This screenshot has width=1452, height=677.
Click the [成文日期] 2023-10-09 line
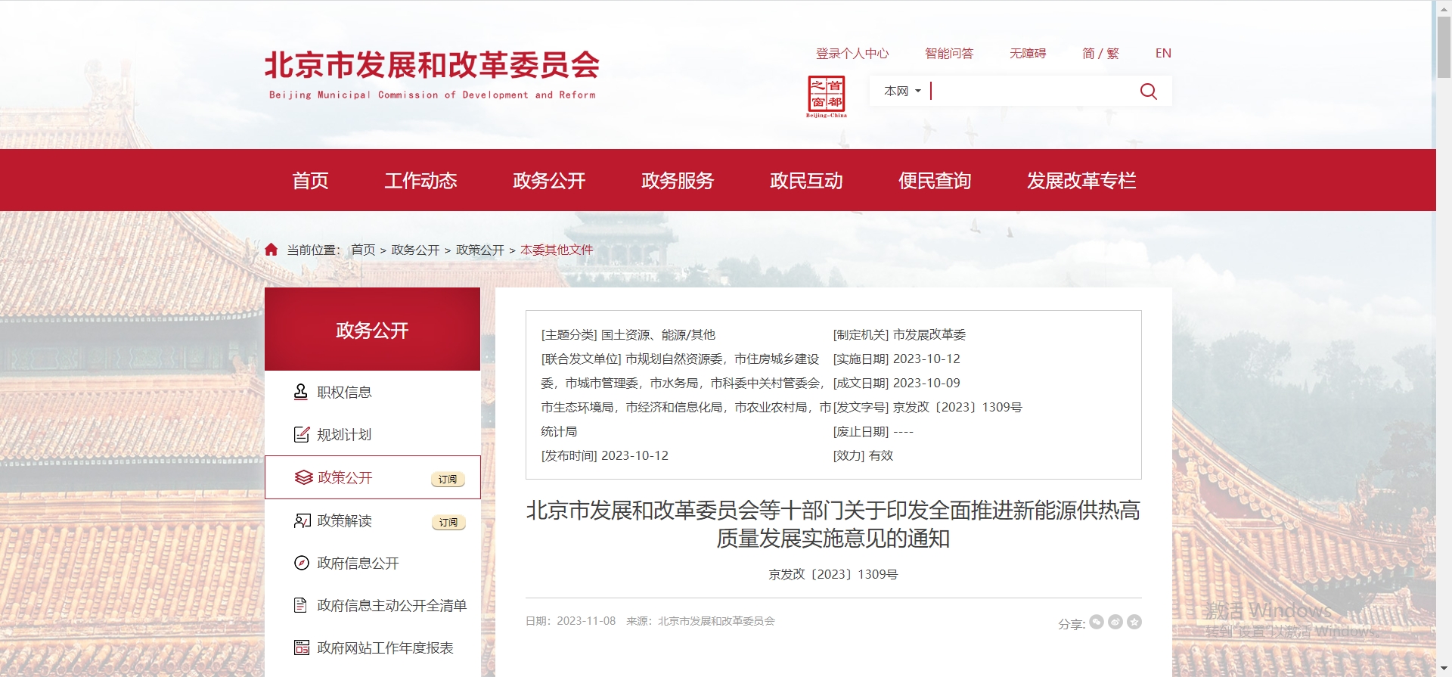click(x=896, y=383)
